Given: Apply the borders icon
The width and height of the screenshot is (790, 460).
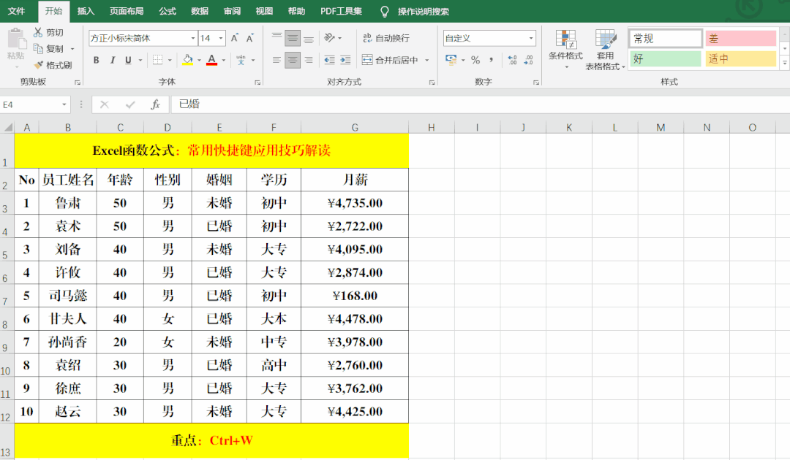Looking at the screenshot, I should pyautogui.click(x=158, y=60).
